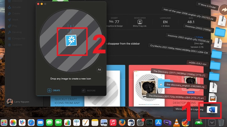Screen dimensions: 227x127
Task: Open Numbers from the Dock
Action: (68, 123)
